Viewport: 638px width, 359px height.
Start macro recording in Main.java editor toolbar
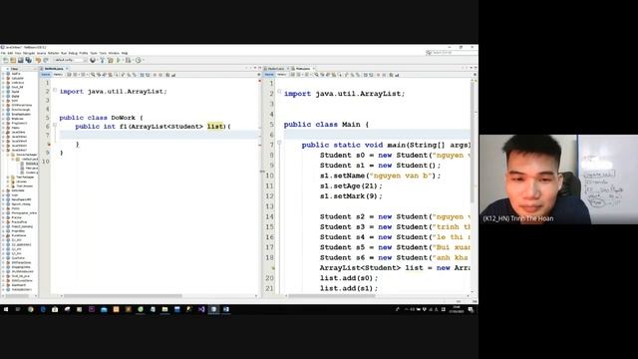point(379,75)
